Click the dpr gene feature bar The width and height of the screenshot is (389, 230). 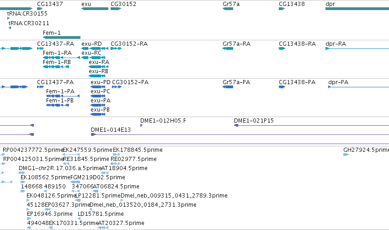(357, 9)
